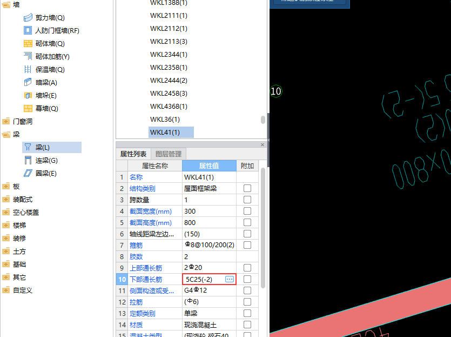
Task: Expand the 土方 folder
Action: (x=6, y=251)
